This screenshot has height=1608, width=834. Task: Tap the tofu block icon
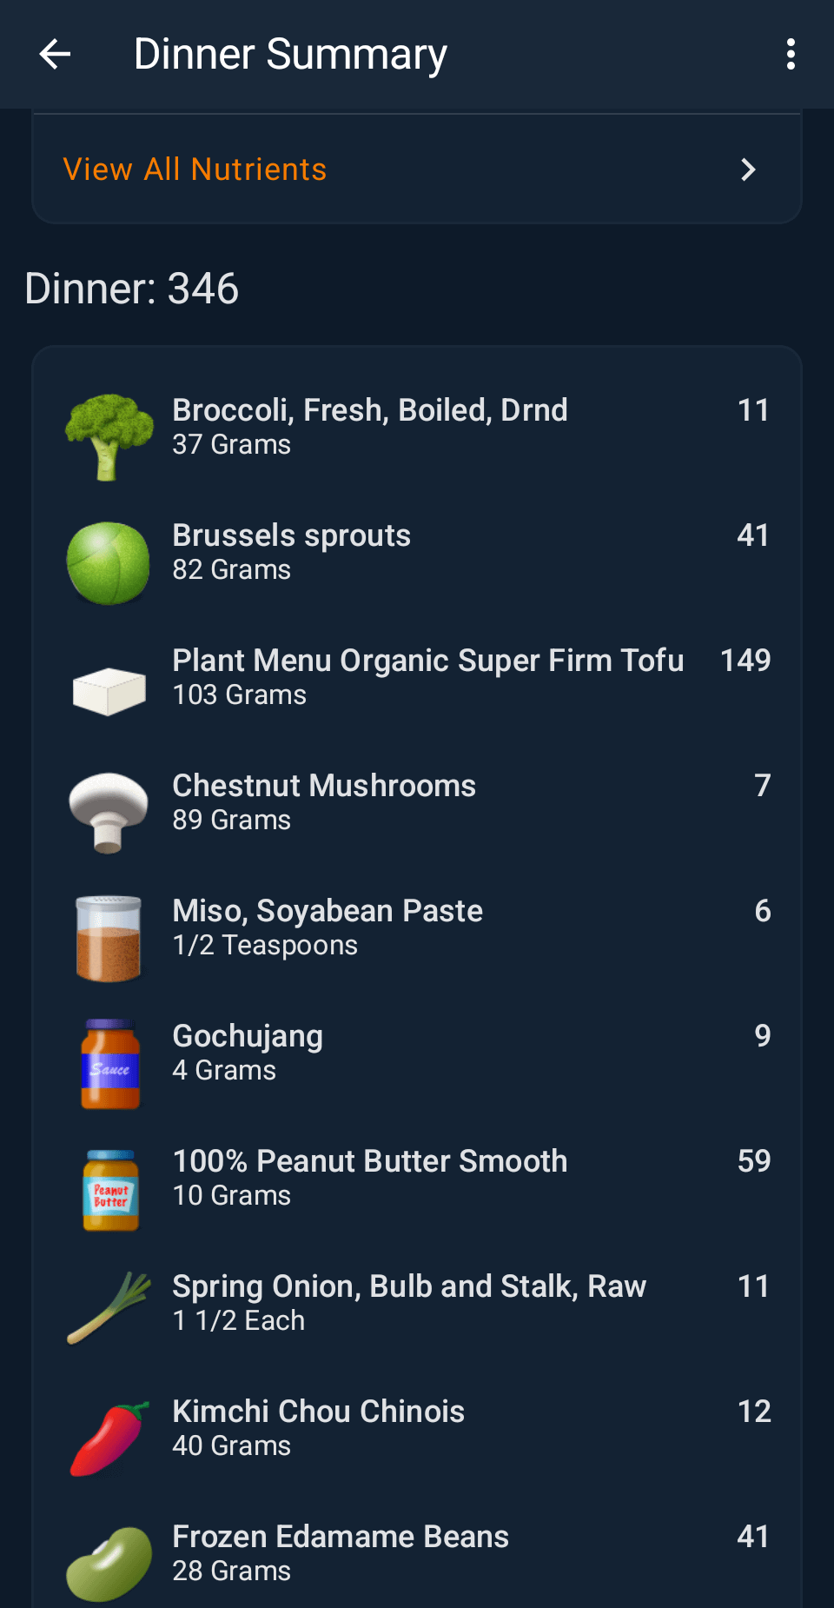click(x=109, y=690)
